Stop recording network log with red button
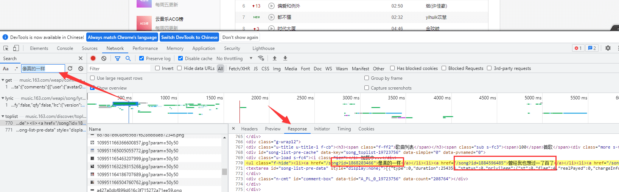Viewport: 619px width, 192px height. (x=93, y=58)
